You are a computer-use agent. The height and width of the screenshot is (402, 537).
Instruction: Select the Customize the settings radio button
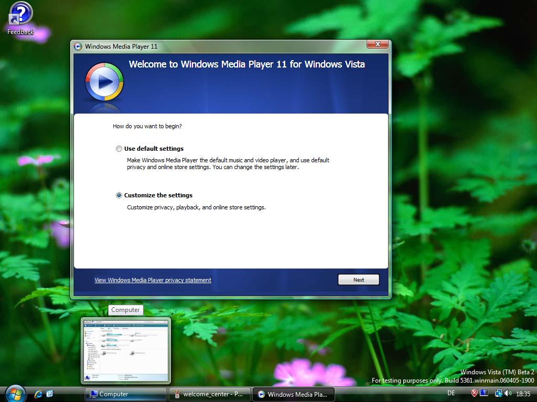tap(119, 195)
